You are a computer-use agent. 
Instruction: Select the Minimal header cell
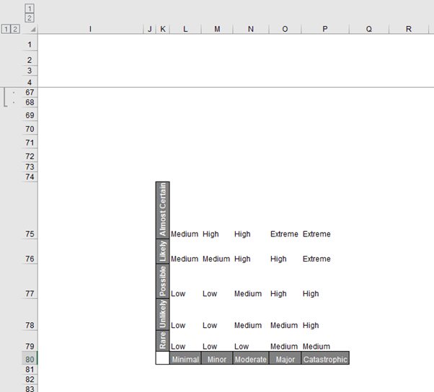tap(185, 359)
